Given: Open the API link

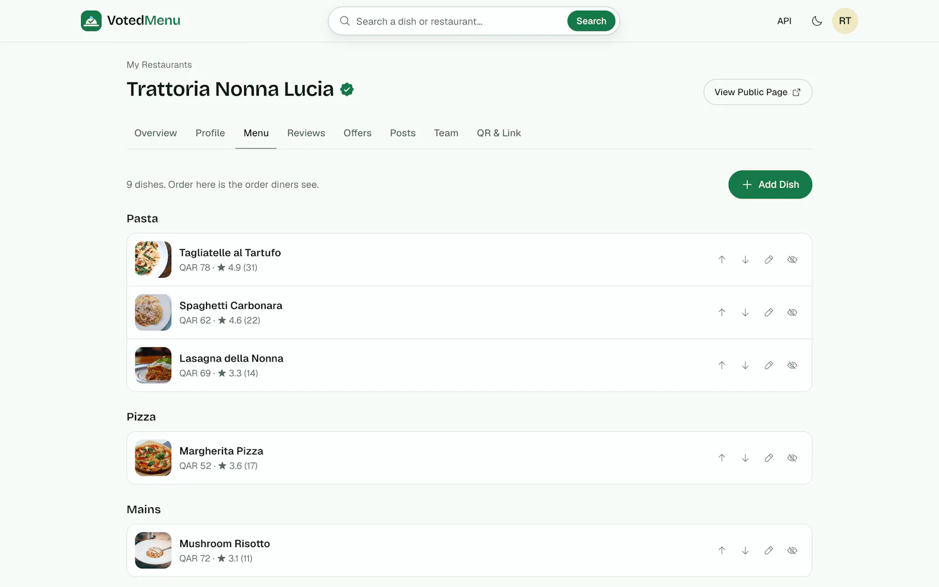Looking at the screenshot, I should pos(784,21).
